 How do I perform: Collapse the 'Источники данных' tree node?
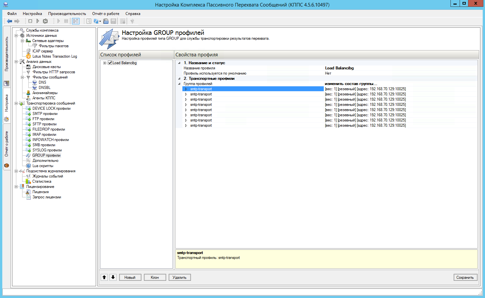point(16,35)
